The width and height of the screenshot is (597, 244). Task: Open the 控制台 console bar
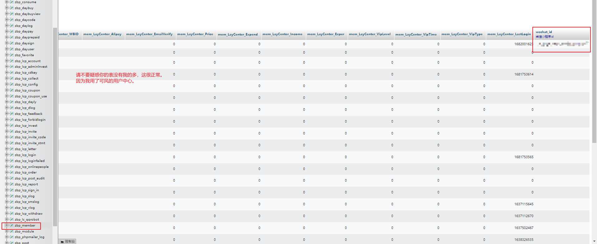pyautogui.click(x=68, y=242)
